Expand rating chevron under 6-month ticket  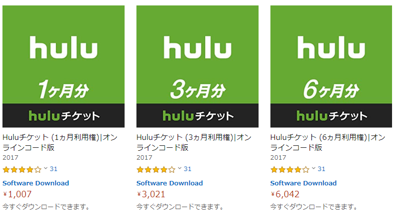(313, 168)
